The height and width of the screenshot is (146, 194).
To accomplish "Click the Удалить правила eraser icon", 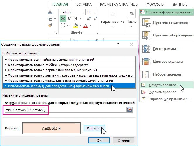I will pyautogui.click(x=143, y=92).
